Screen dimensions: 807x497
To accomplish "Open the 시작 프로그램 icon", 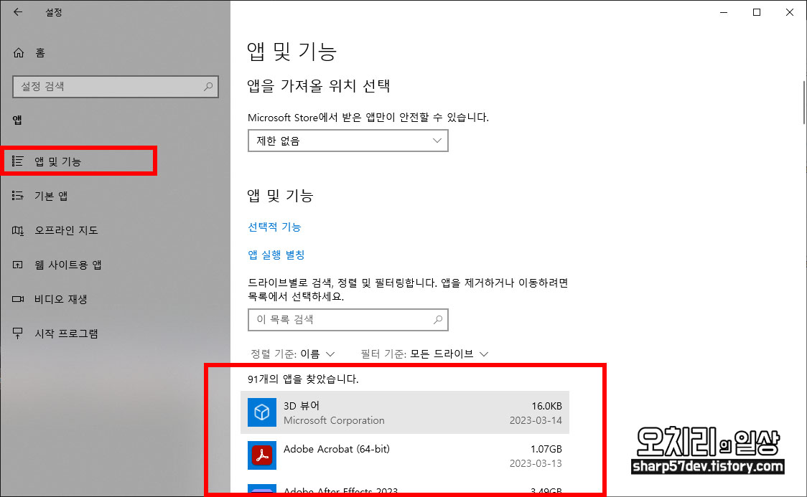I will [17, 333].
